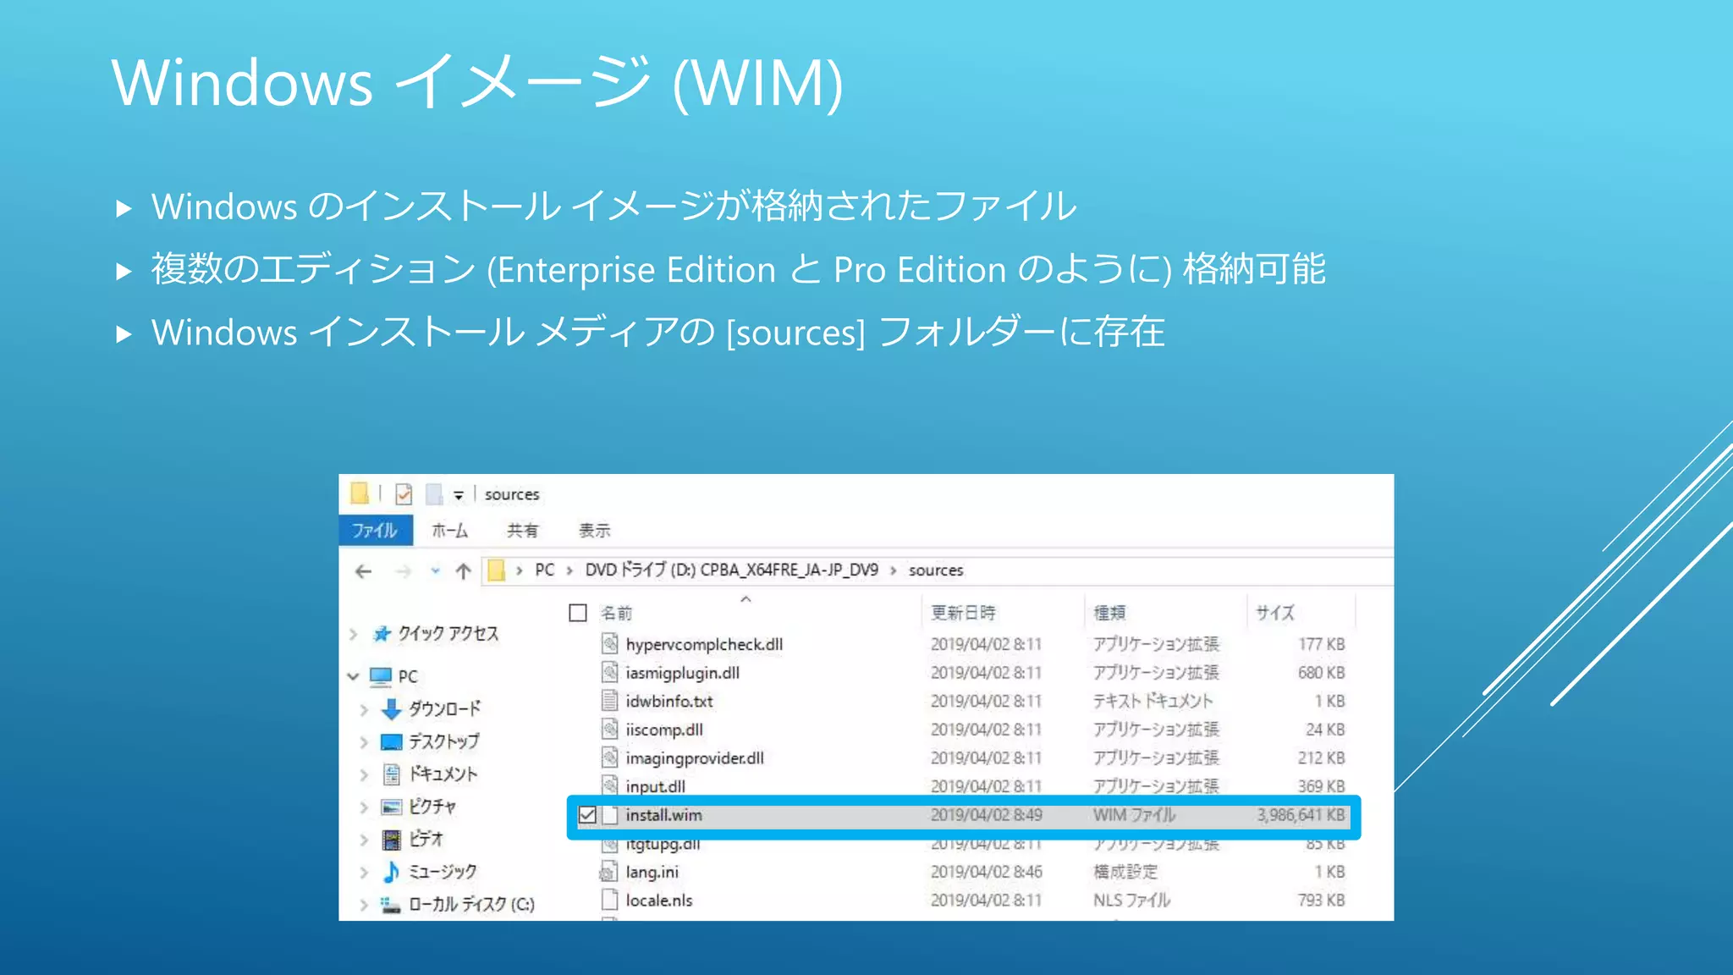1733x975 pixels.
Task: Click the 構成設定 type cell
Action: [x=1125, y=872]
